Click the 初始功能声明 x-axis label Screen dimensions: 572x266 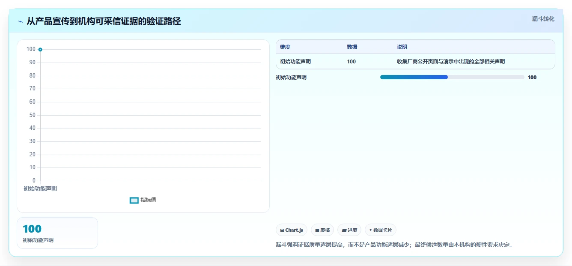[40, 188]
